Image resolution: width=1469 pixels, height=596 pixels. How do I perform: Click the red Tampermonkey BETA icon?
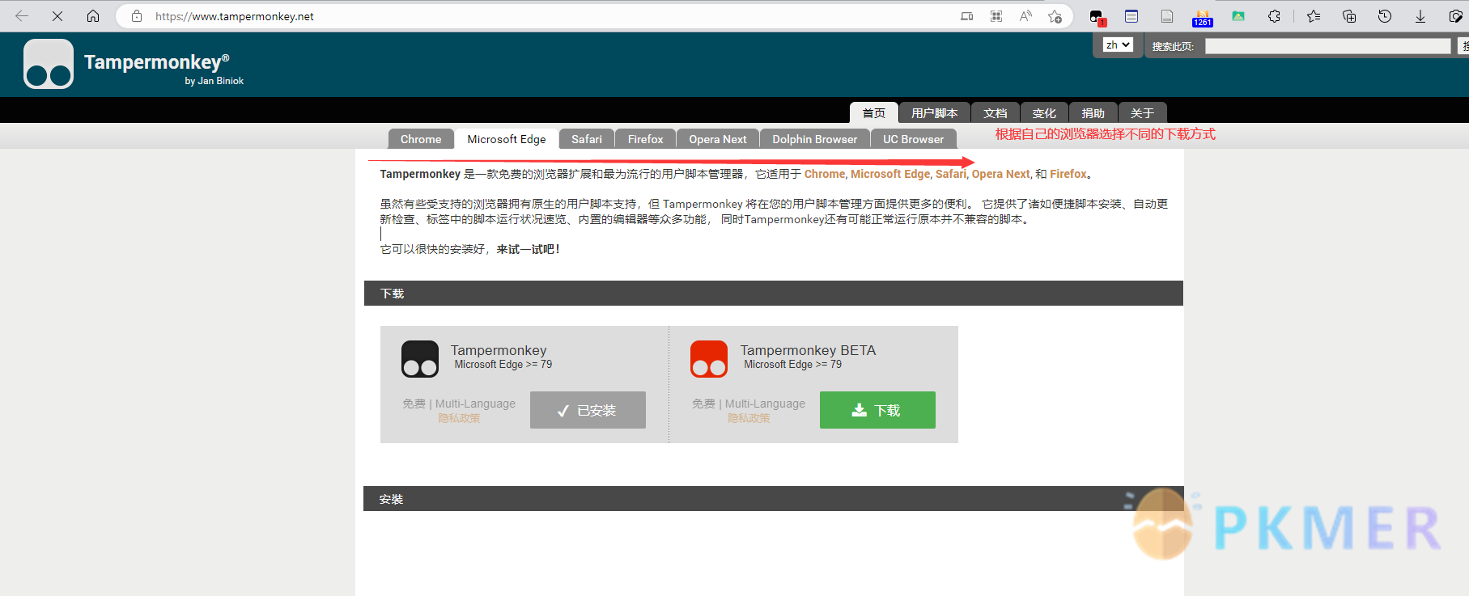point(709,359)
